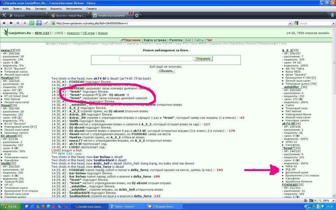Viewport: 336px width, 210px height.
Task: Click the first quick launch icon next to пуск
Action: click(27, 207)
